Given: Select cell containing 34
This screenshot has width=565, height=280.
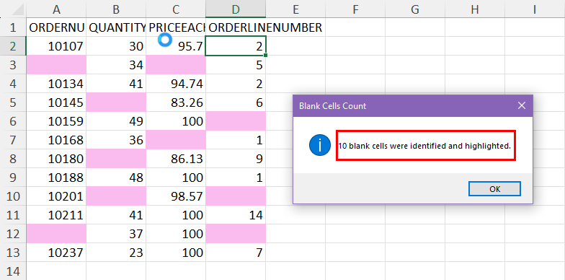Looking at the screenshot, I should pyautogui.click(x=116, y=65).
